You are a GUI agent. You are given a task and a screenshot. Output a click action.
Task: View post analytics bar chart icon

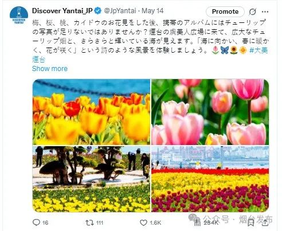pyautogui.click(x=197, y=222)
